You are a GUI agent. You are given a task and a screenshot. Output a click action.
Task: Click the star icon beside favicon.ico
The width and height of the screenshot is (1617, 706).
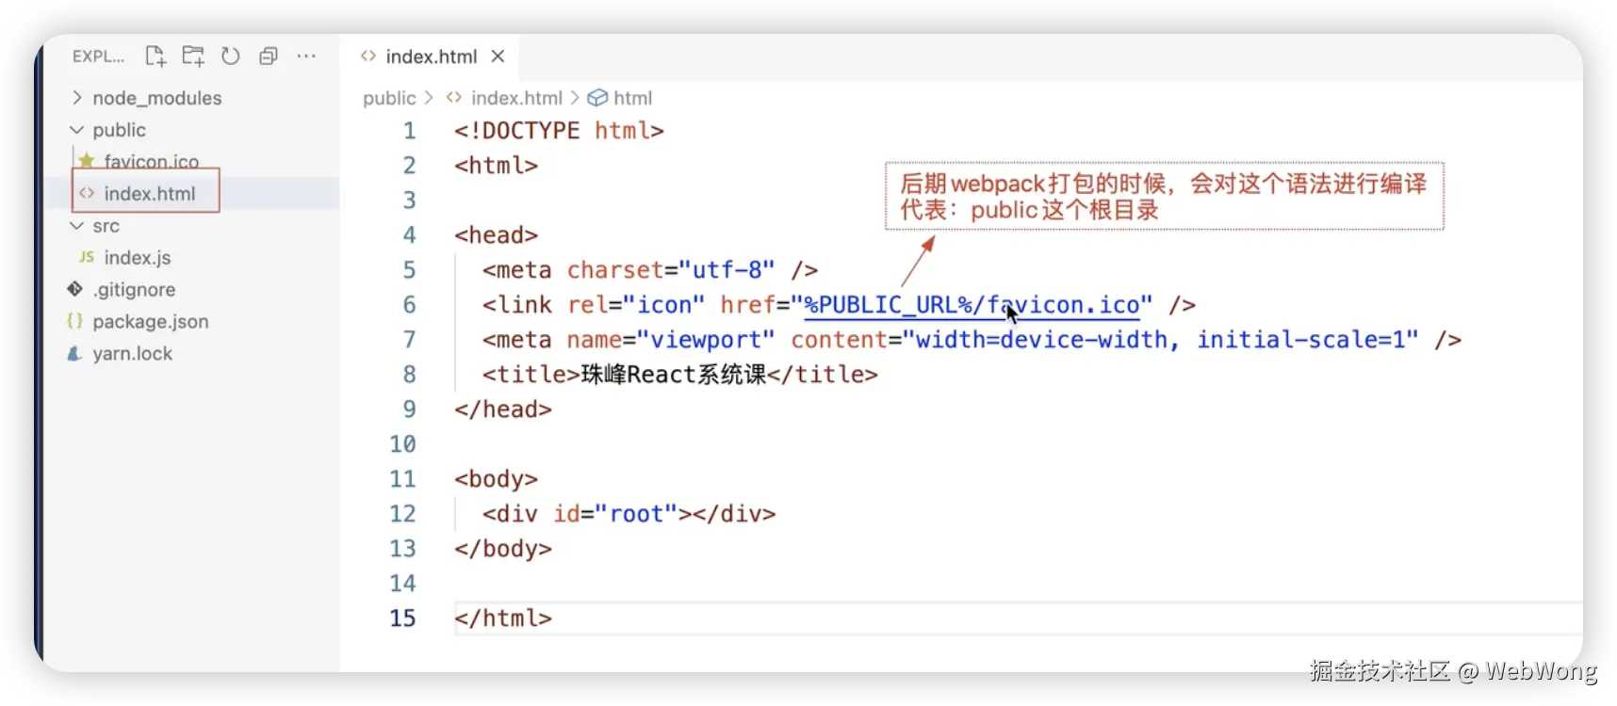tap(87, 161)
